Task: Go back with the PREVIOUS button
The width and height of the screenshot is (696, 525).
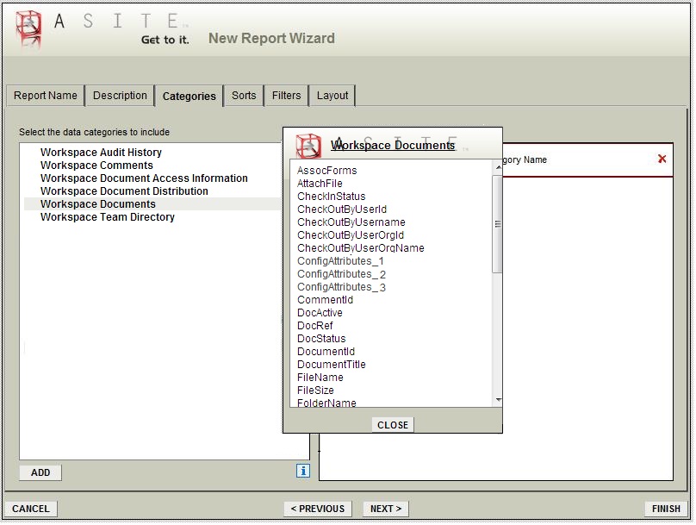Action: click(318, 509)
